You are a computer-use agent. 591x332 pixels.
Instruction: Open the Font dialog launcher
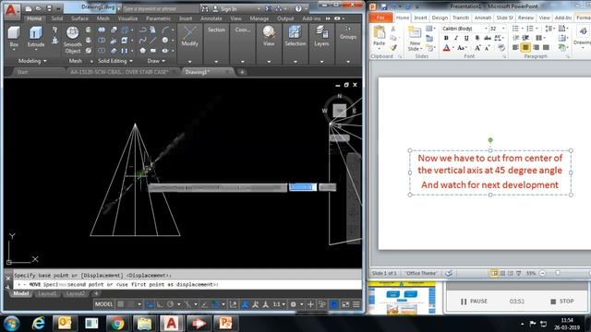pos(504,56)
